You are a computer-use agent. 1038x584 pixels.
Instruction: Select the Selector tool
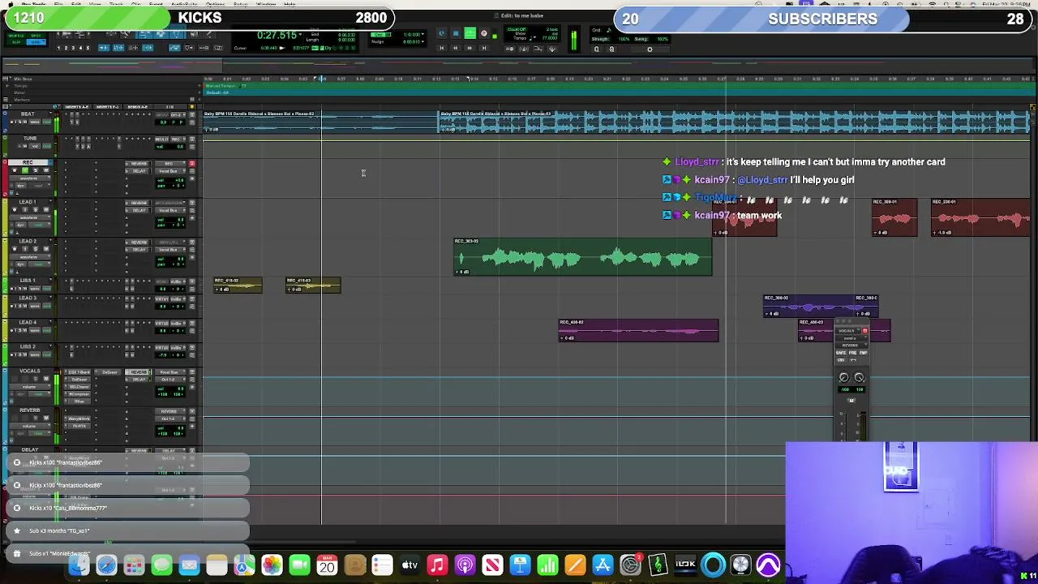coord(161,34)
